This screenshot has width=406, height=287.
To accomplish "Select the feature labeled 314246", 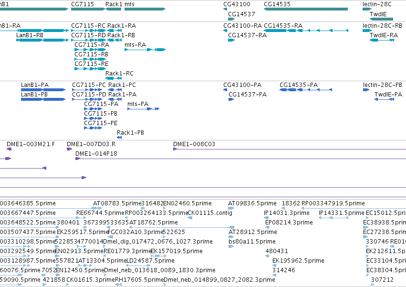I will point(283,270).
